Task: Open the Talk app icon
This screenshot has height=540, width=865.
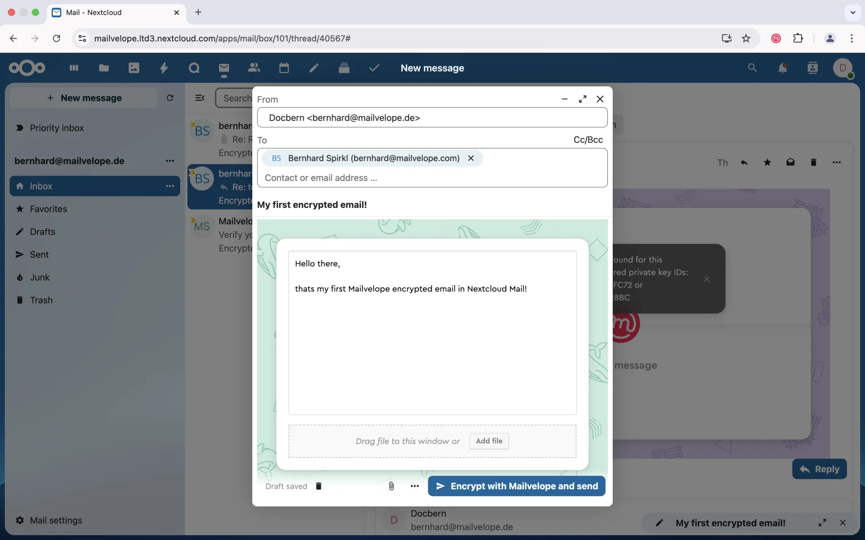Action: [x=194, y=68]
